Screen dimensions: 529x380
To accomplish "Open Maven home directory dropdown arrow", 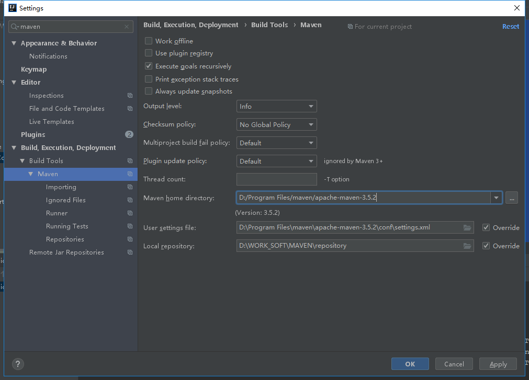I will click(496, 198).
